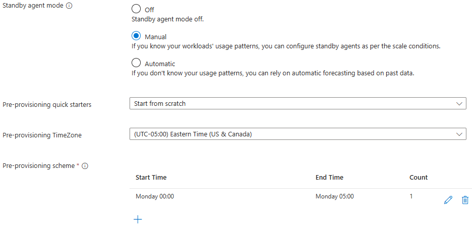Delete the Monday pre-provisioning entry
The image size is (472, 229).
pyautogui.click(x=465, y=200)
